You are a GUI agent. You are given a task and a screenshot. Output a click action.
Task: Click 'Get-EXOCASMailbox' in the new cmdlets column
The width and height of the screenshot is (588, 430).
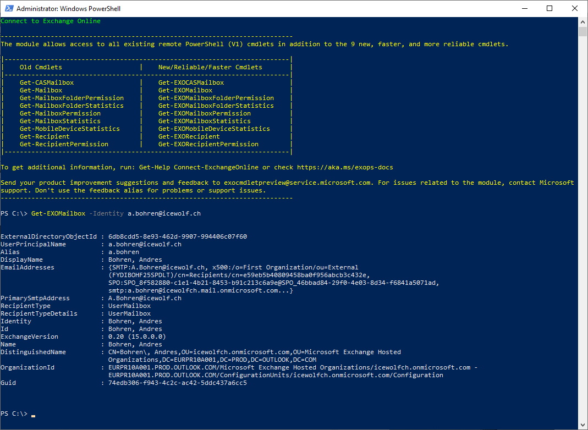click(191, 82)
